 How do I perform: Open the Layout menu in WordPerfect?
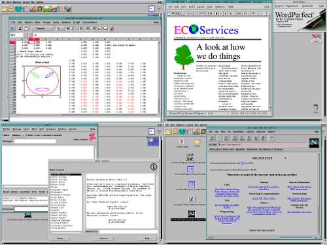coord(201,7)
